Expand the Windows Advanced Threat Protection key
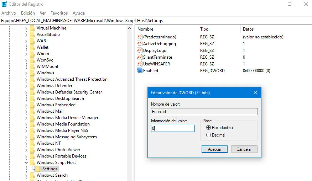312x181 pixels. 26,79
